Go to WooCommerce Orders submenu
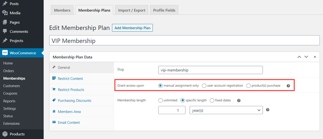 (x=9, y=71)
